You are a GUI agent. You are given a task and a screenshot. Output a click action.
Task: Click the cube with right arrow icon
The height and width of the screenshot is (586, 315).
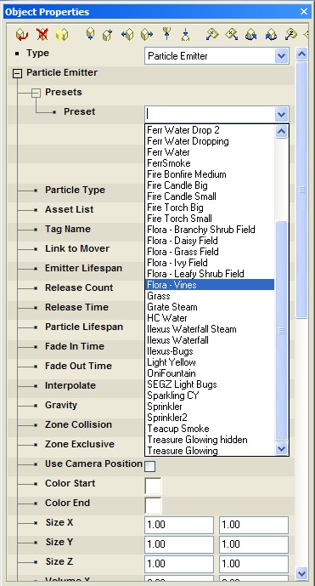(147, 35)
